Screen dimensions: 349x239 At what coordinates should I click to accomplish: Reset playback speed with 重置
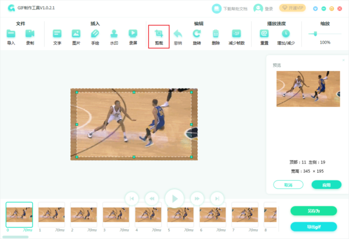[264, 34]
